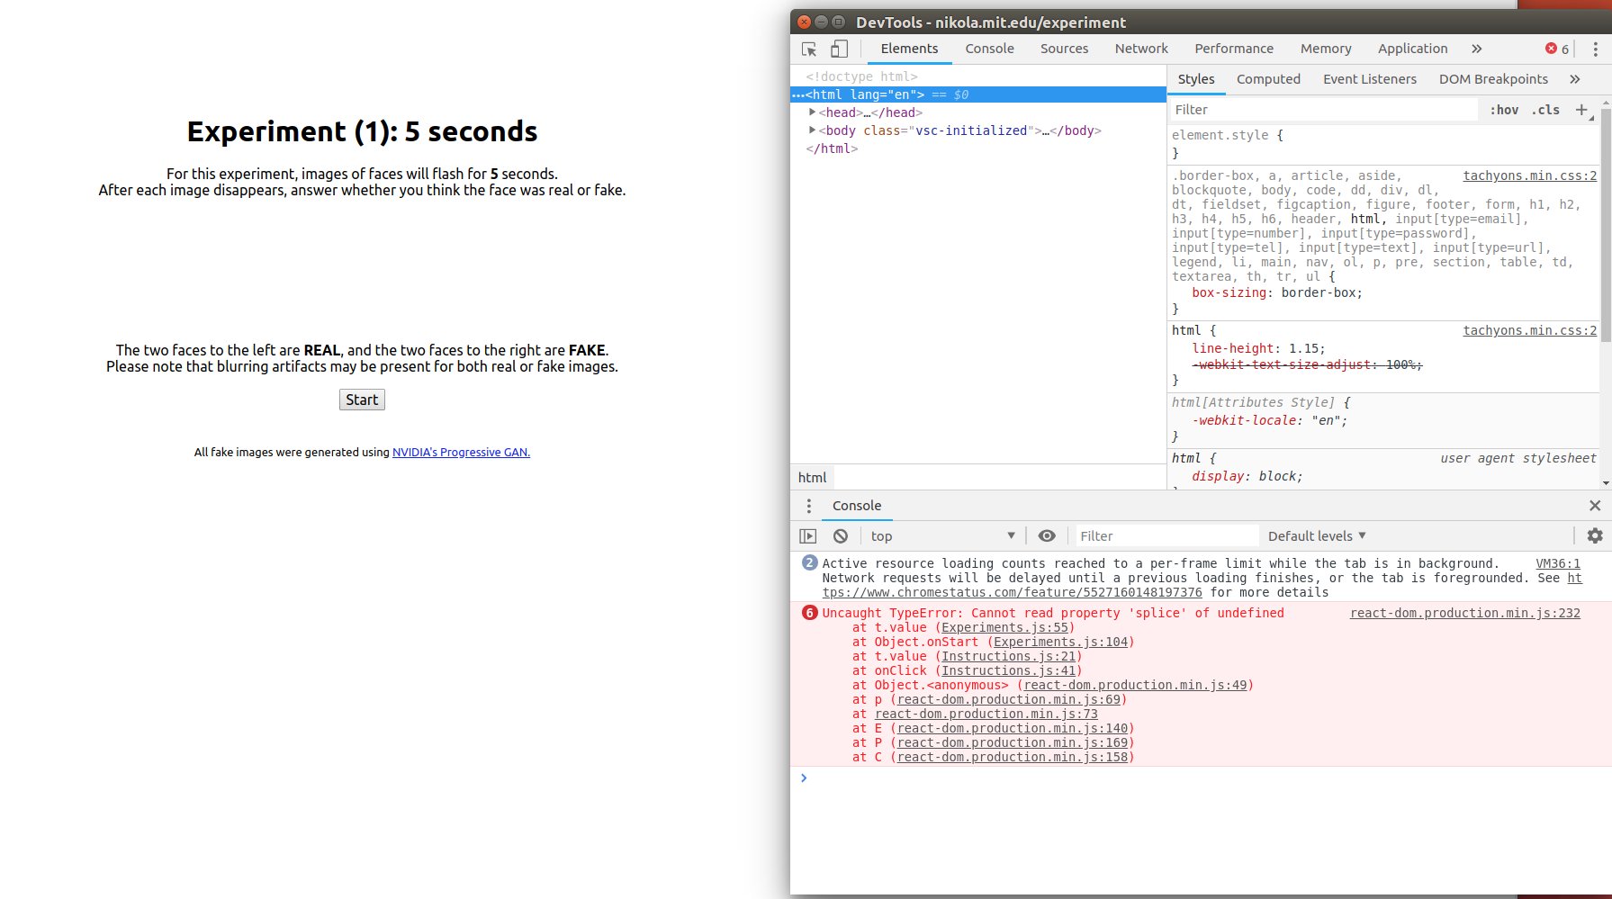This screenshot has width=1612, height=899.
Task: Open the Network tab
Action: pyautogui.click(x=1141, y=49)
